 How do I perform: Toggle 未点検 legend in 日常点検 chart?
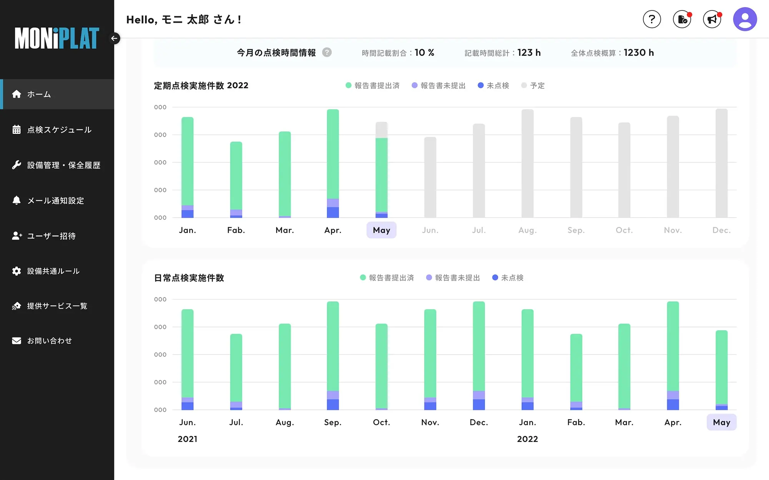(x=508, y=277)
